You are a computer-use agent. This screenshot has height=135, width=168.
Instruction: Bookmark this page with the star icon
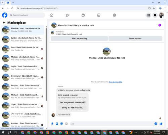click(x=154, y=8)
